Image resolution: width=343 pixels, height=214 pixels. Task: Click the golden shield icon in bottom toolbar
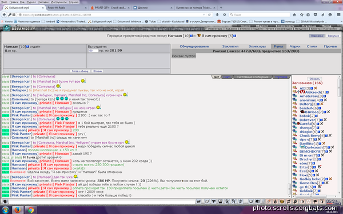282,201
